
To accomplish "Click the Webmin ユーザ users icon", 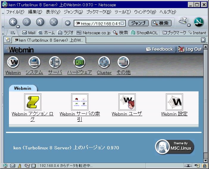I will coord(127,102).
